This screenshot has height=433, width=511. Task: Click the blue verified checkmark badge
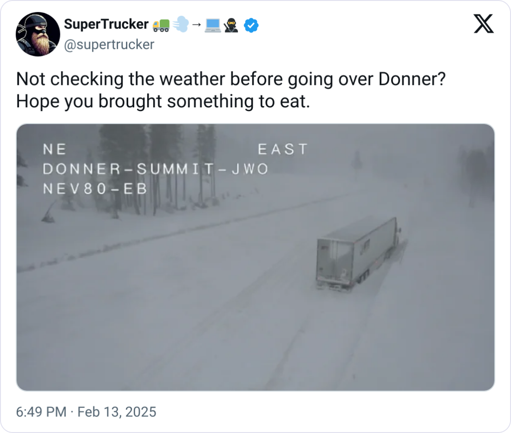click(x=251, y=26)
